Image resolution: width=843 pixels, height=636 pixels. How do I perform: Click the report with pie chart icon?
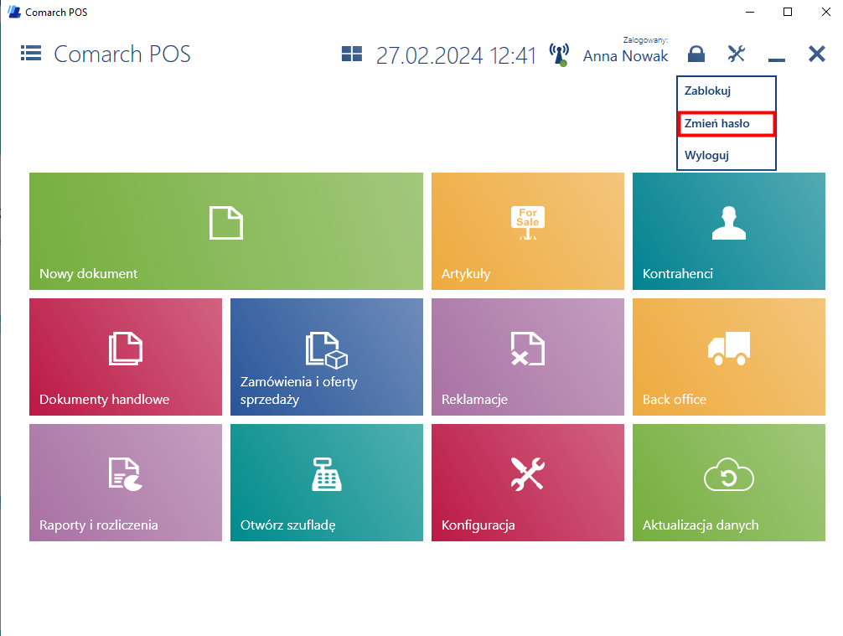click(125, 474)
